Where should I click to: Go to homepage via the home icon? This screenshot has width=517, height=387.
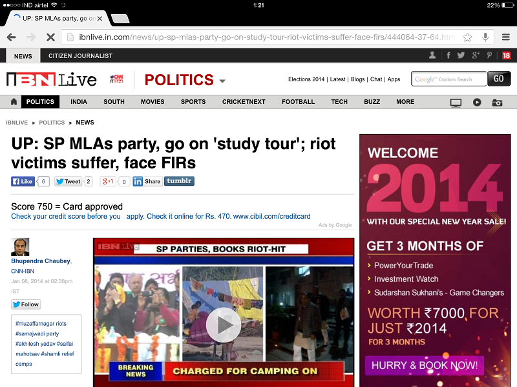pyautogui.click(x=14, y=102)
